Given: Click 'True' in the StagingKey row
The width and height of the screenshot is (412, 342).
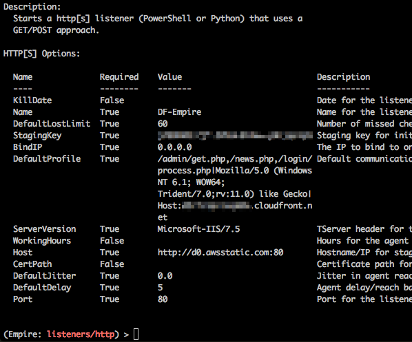Looking at the screenshot, I should point(110,136).
